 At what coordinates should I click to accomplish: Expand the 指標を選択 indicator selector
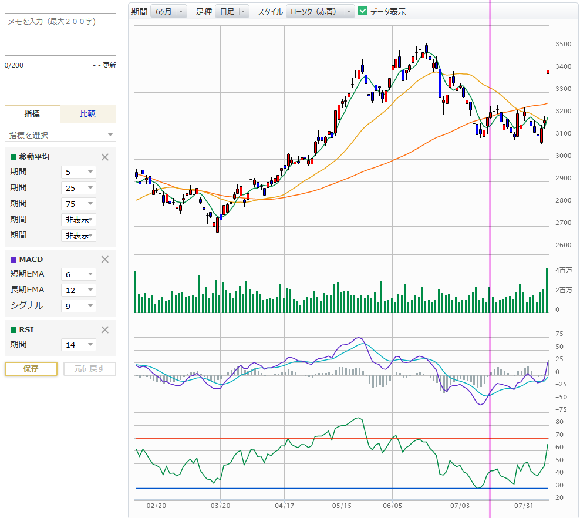tap(60, 135)
